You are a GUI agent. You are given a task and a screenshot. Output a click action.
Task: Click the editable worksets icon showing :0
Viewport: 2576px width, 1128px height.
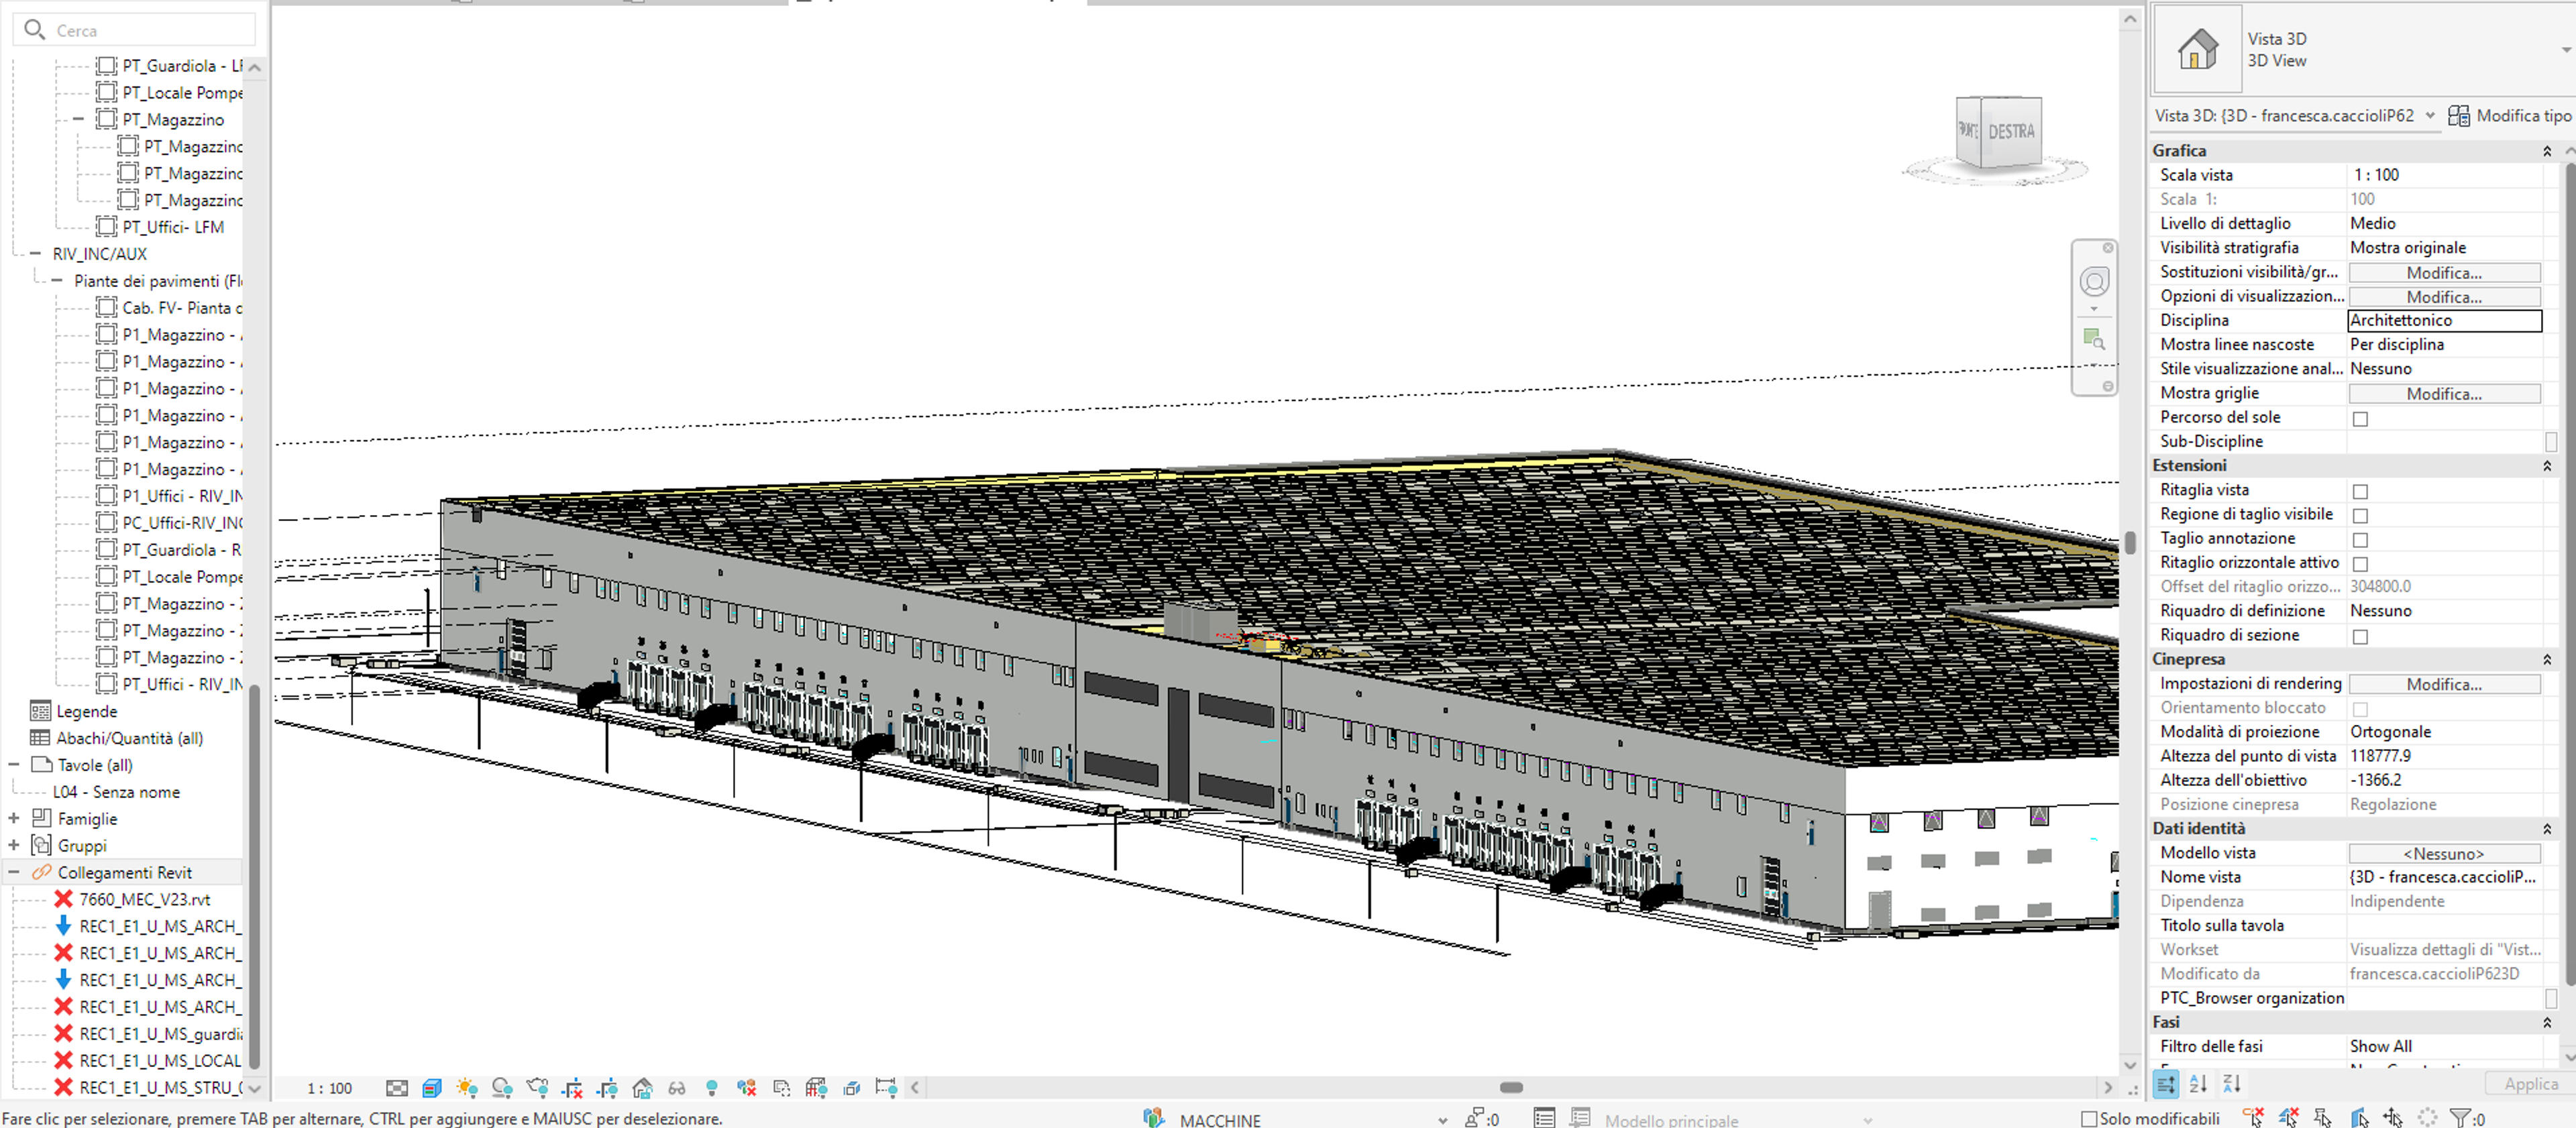point(1482,1118)
